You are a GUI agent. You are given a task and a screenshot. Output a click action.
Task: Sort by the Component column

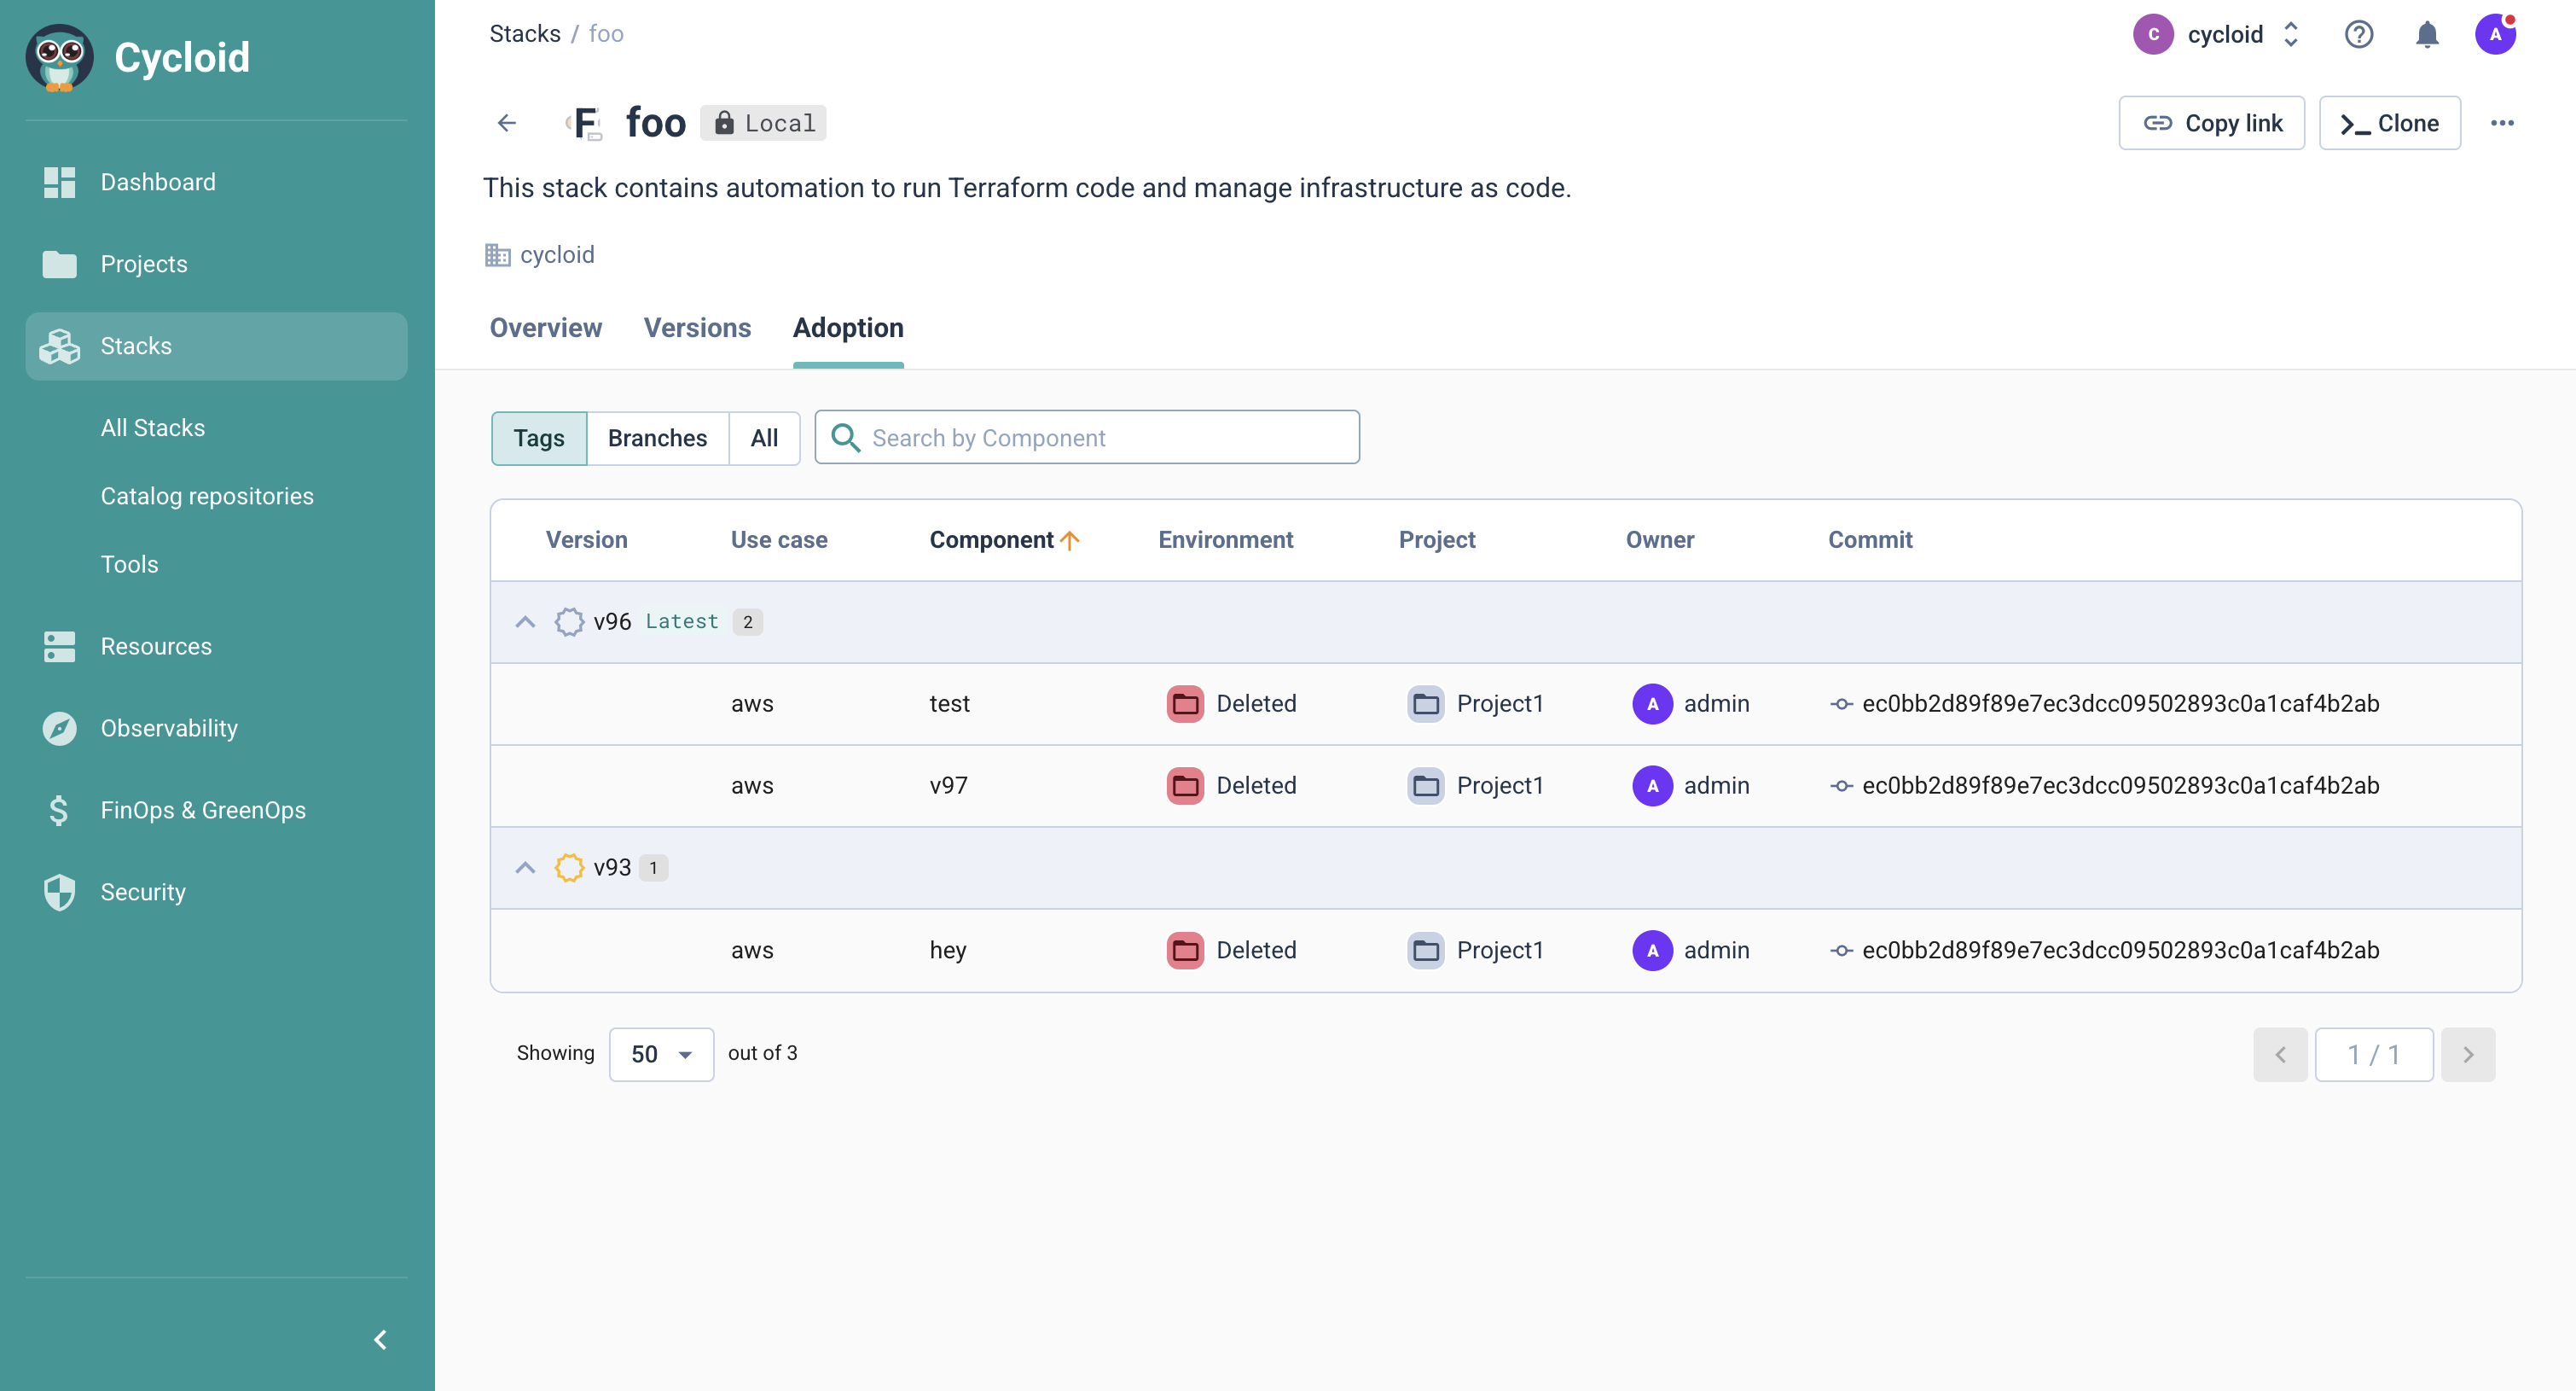[x=1004, y=539]
